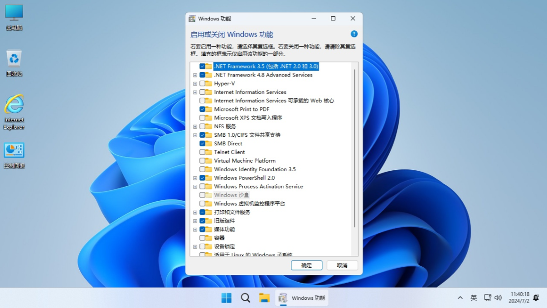Uncheck .NET Framework 3.5 checkbox
This screenshot has width=547, height=308.
202,66
